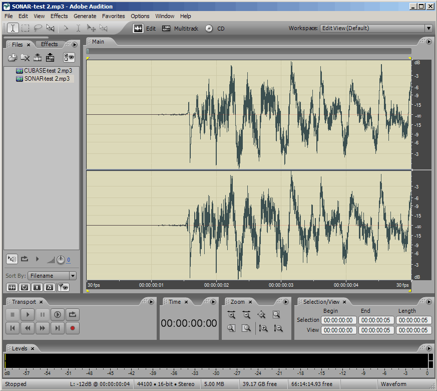Viewport: 437px width, 391px height.
Task: Open the Transport panel options menu arrow
Action: tap(151, 302)
